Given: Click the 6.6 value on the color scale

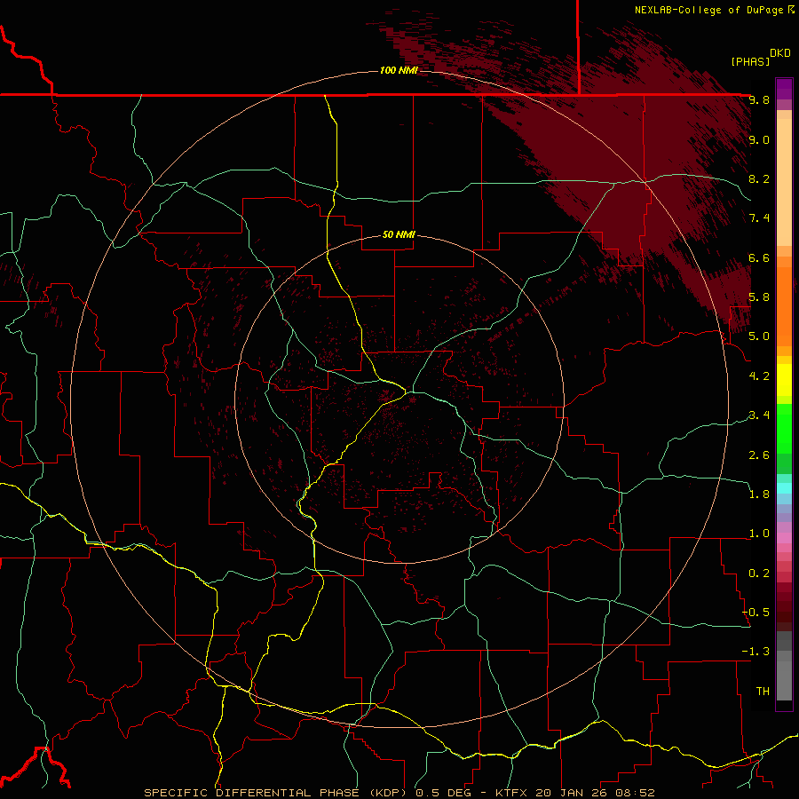Looking at the screenshot, I should tap(759, 257).
